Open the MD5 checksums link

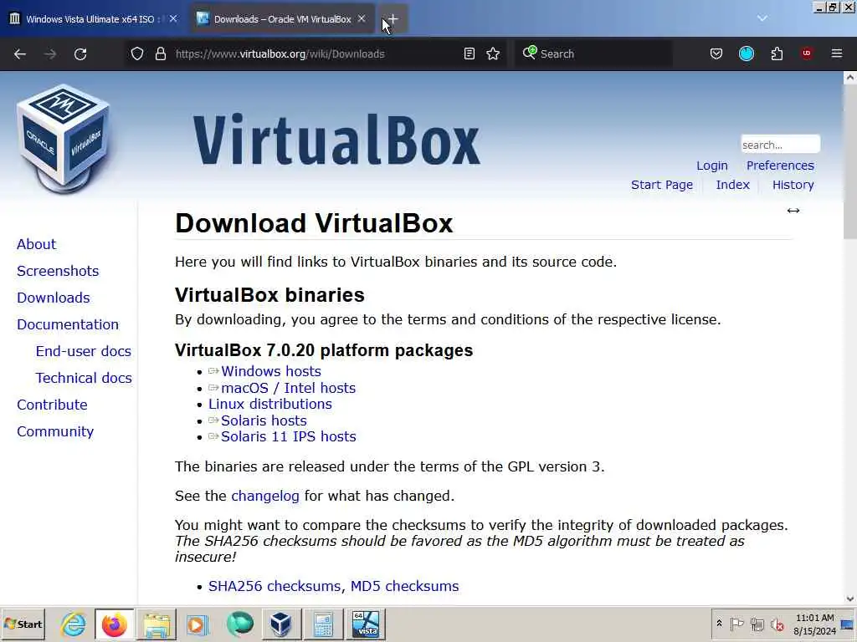click(x=404, y=586)
